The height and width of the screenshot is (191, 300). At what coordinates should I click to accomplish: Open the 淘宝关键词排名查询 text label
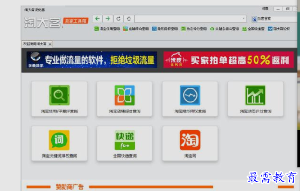(x=59, y=156)
